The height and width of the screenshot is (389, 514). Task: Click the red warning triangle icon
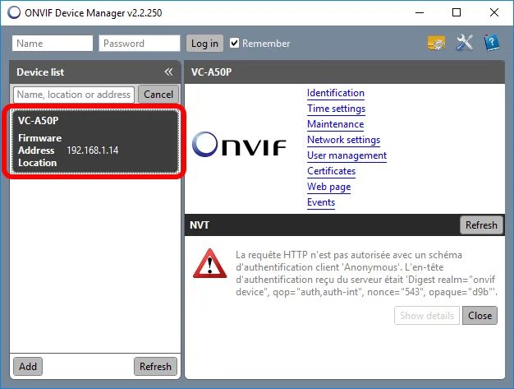[x=210, y=264]
